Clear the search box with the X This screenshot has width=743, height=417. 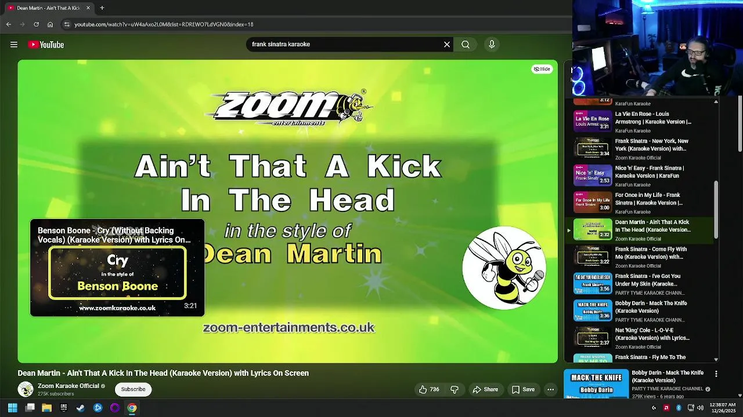[x=447, y=45]
